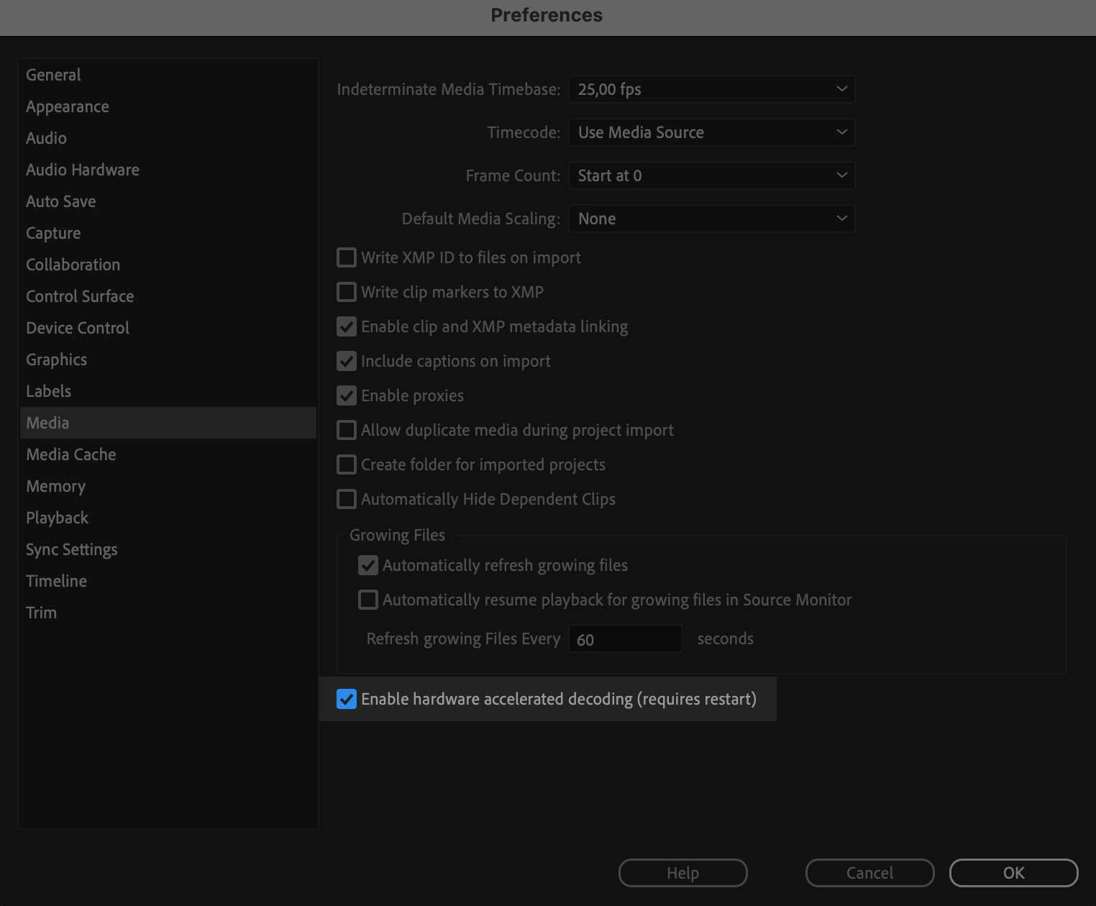
Task: Enable Create folder for imported projects
Action: (x=346, y=465)
